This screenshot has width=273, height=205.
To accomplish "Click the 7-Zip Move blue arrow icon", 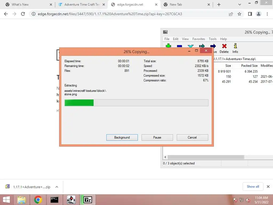I will click(x=213, y=46).
